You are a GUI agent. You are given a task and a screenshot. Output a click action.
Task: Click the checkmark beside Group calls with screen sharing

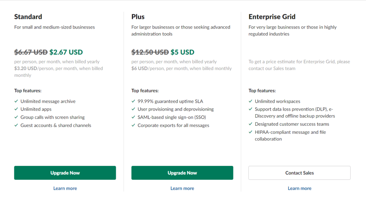click(16, 117)
